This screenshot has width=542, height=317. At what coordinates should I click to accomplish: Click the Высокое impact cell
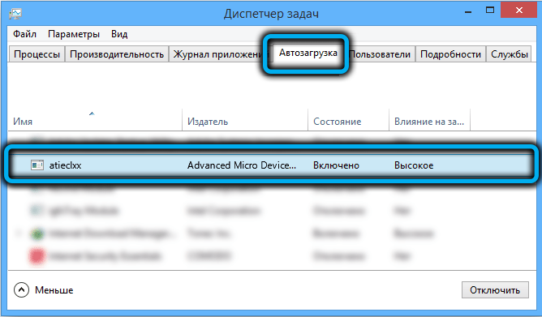pyautogui.click(x=414, y=165)
